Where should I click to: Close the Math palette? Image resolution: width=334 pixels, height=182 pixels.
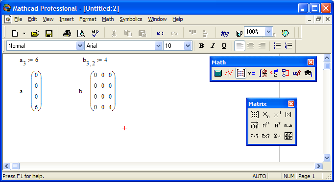[310, 62]
